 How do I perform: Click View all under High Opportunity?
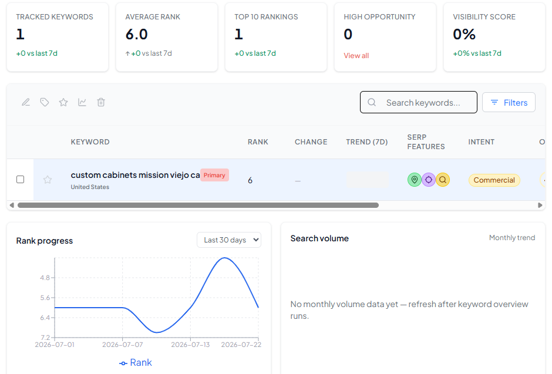tap(356, 56)
